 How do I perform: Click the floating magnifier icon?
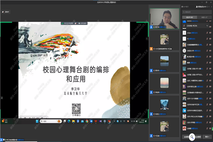click(192, 137)
